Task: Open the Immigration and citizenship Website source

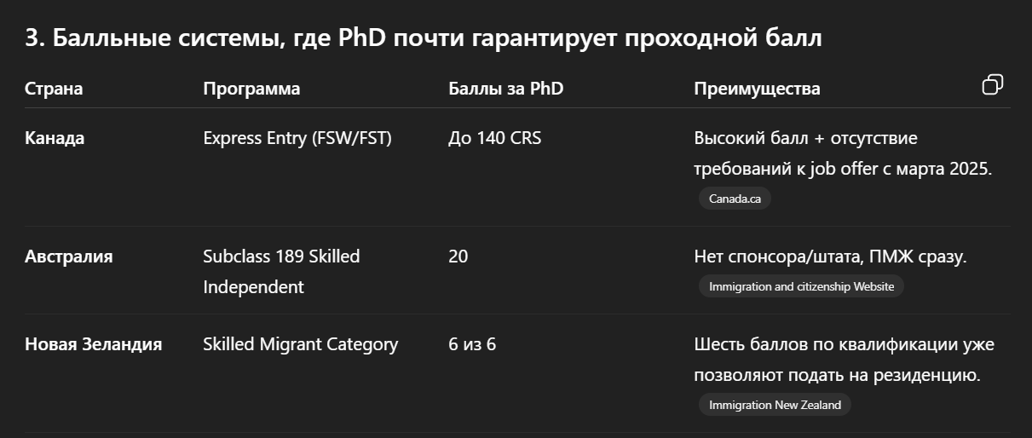Action: pos(801,286)
